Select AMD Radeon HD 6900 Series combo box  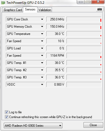pyautogui.click(x=33, y=126)
